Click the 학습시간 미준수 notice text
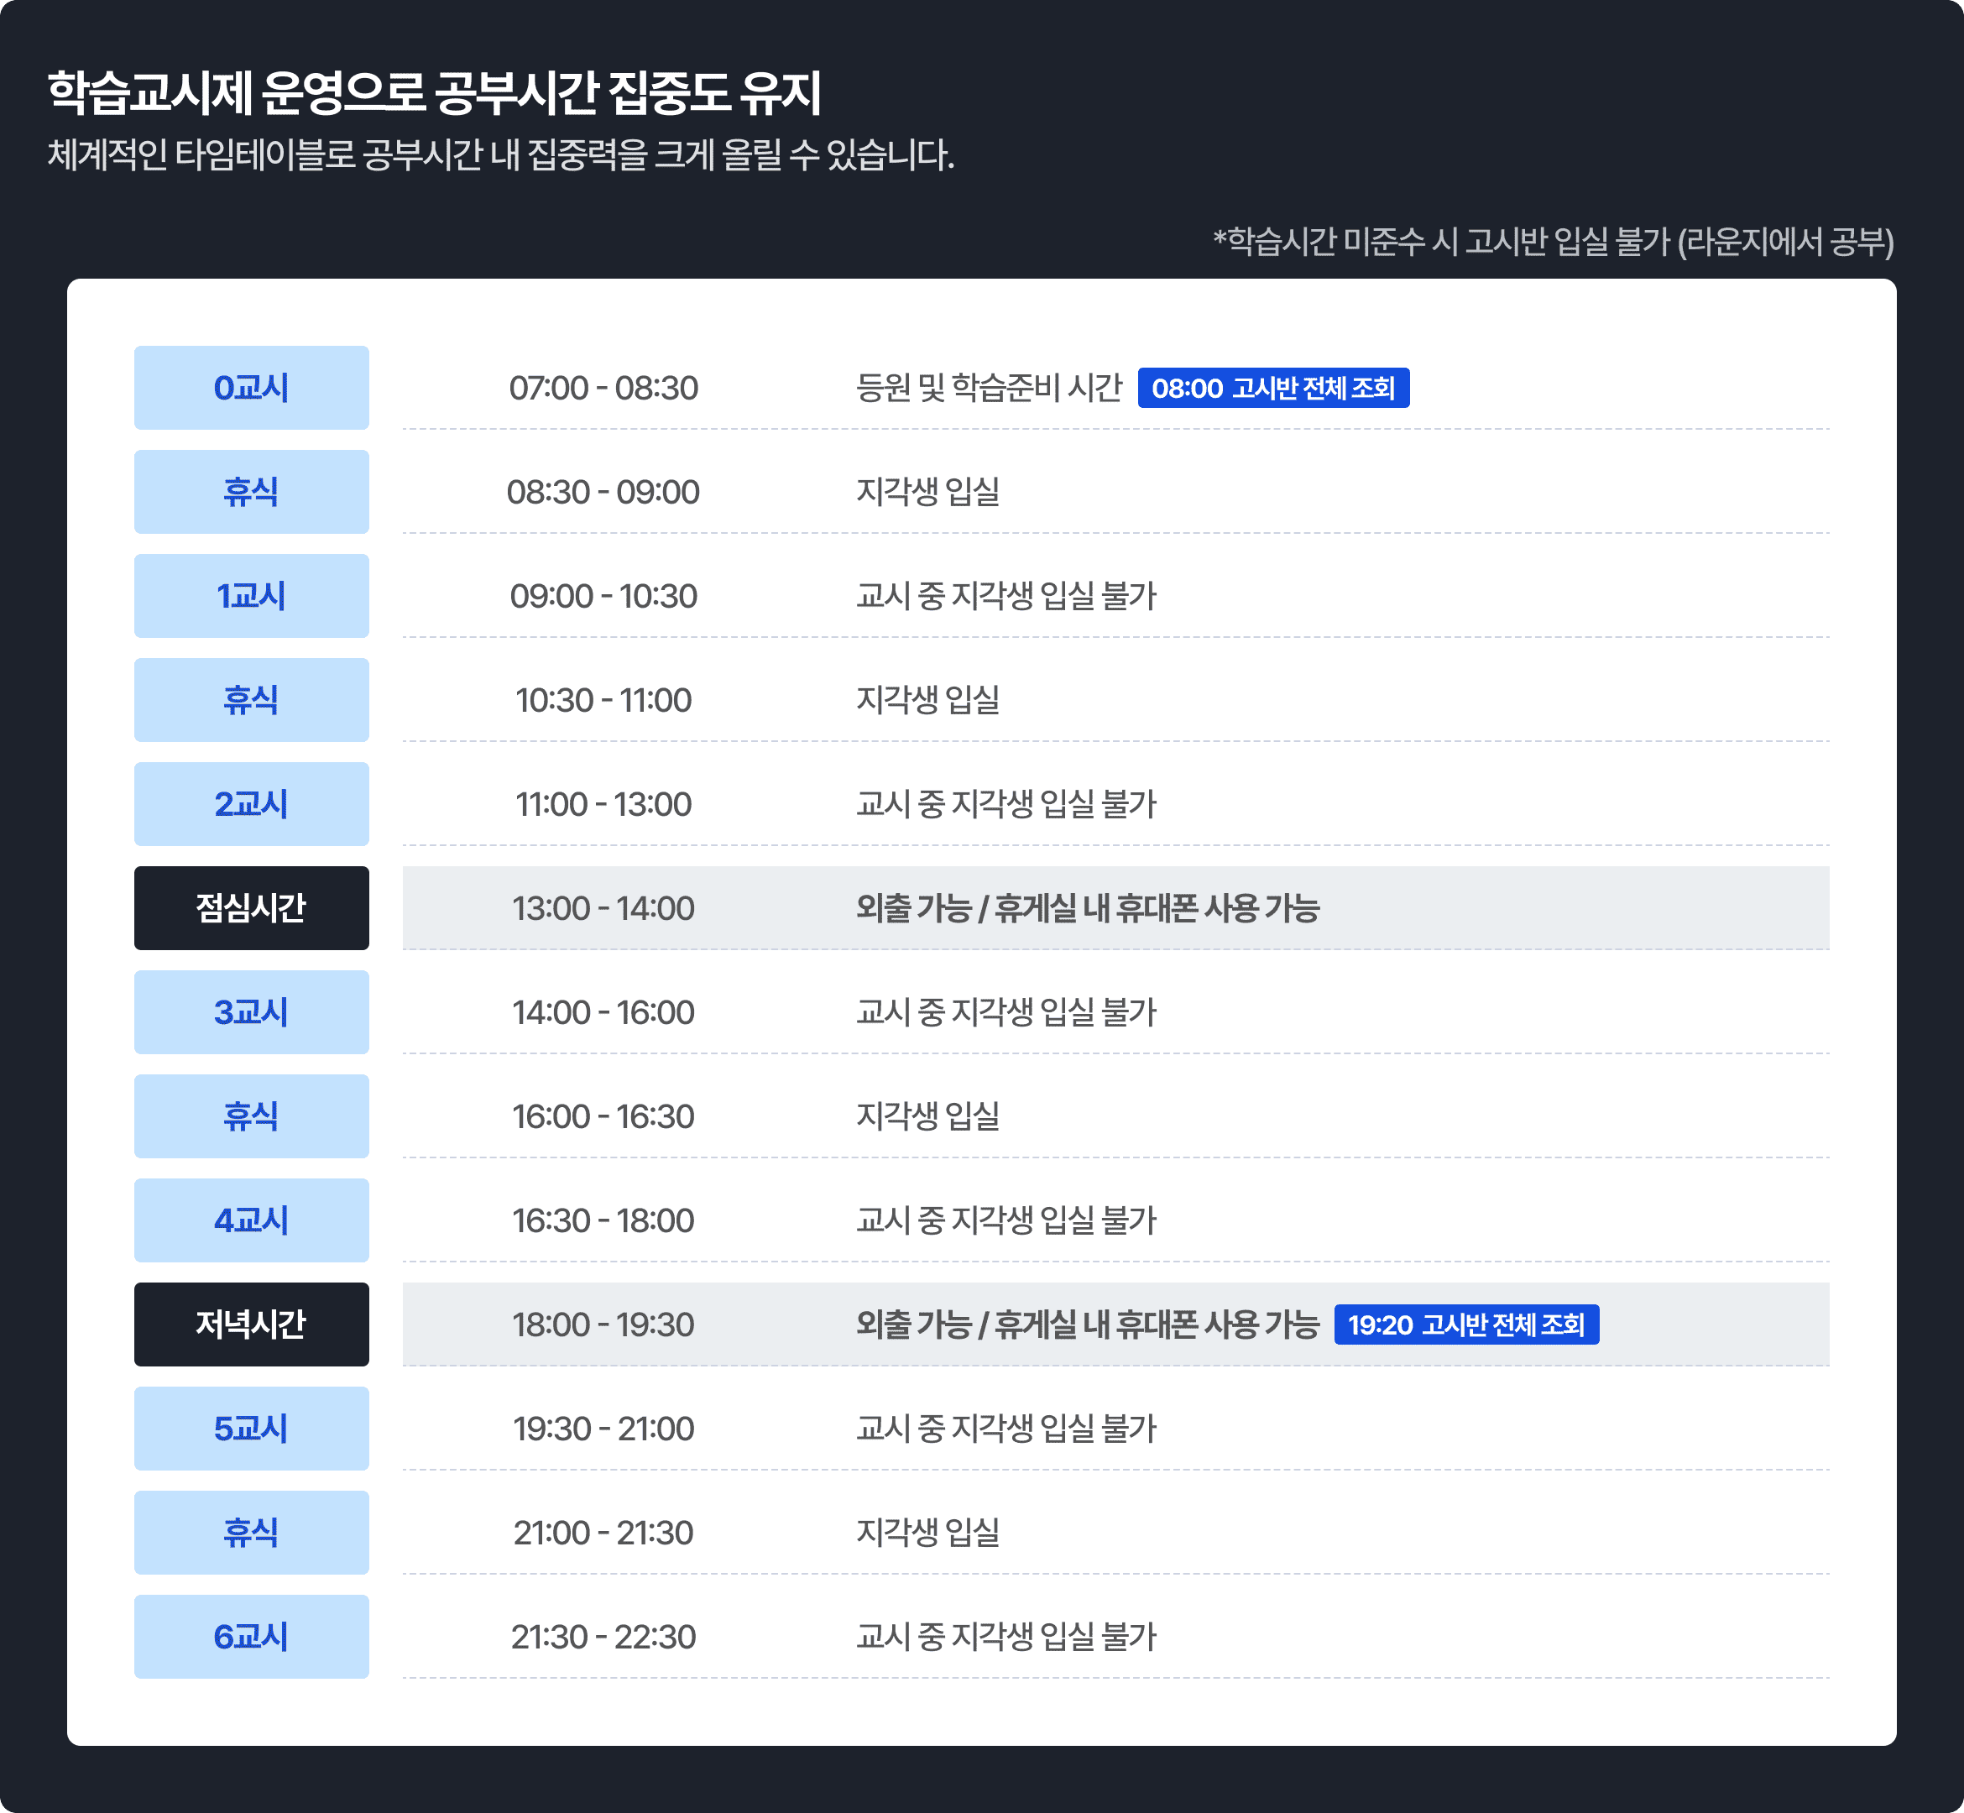This screenshot has height=1813, width=1964. pyautogui.click(x=1553, y=242)
